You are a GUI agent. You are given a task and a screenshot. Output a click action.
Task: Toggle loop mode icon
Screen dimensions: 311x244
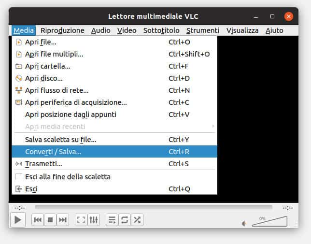(x=125, y=220)
